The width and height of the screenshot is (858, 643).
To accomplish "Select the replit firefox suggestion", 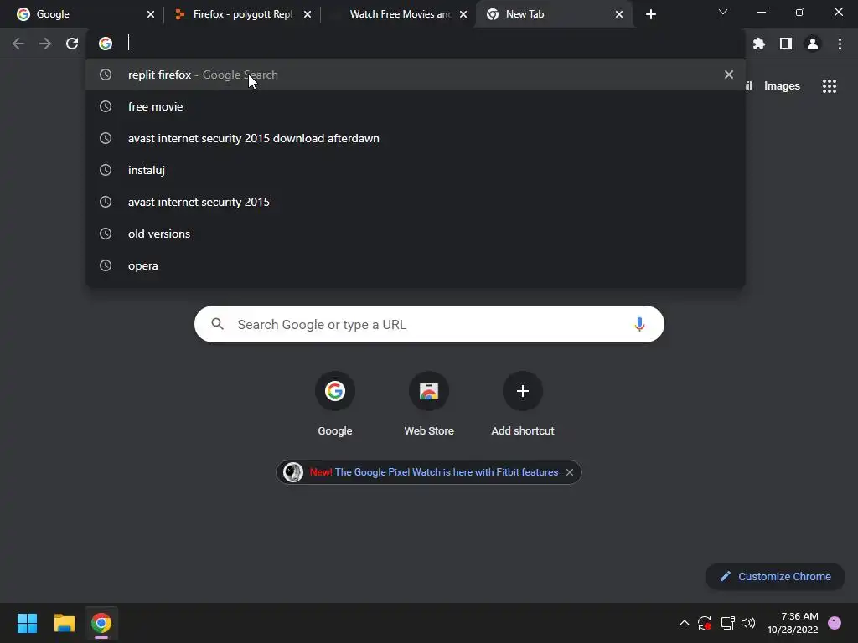I will click(x=416, y=75).
